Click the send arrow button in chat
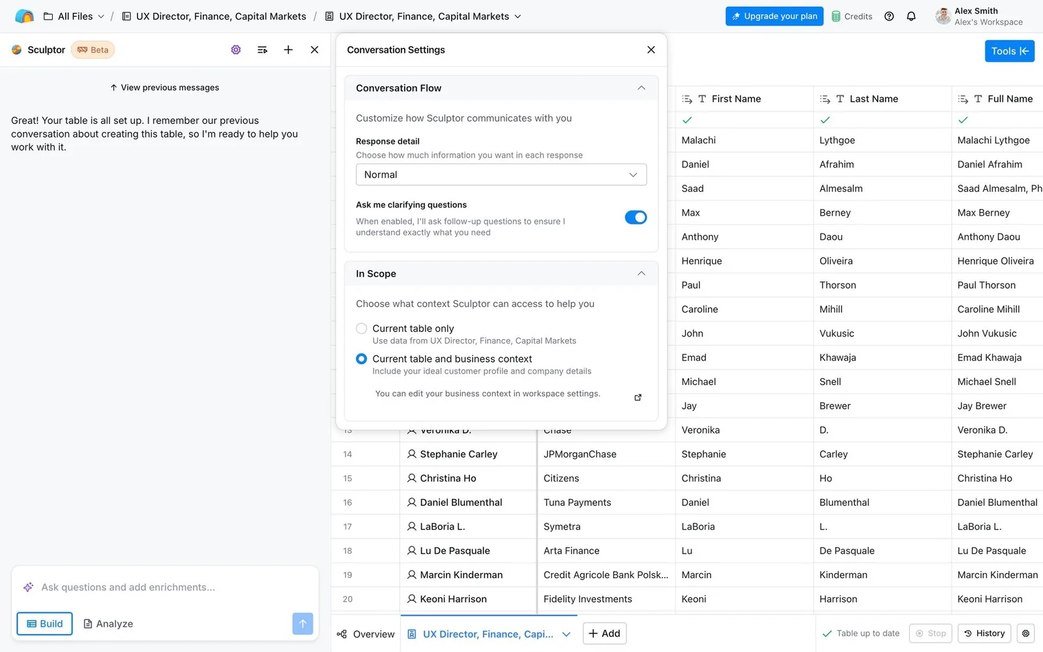The image size is (1043, 652). click(x=302, y=623)
